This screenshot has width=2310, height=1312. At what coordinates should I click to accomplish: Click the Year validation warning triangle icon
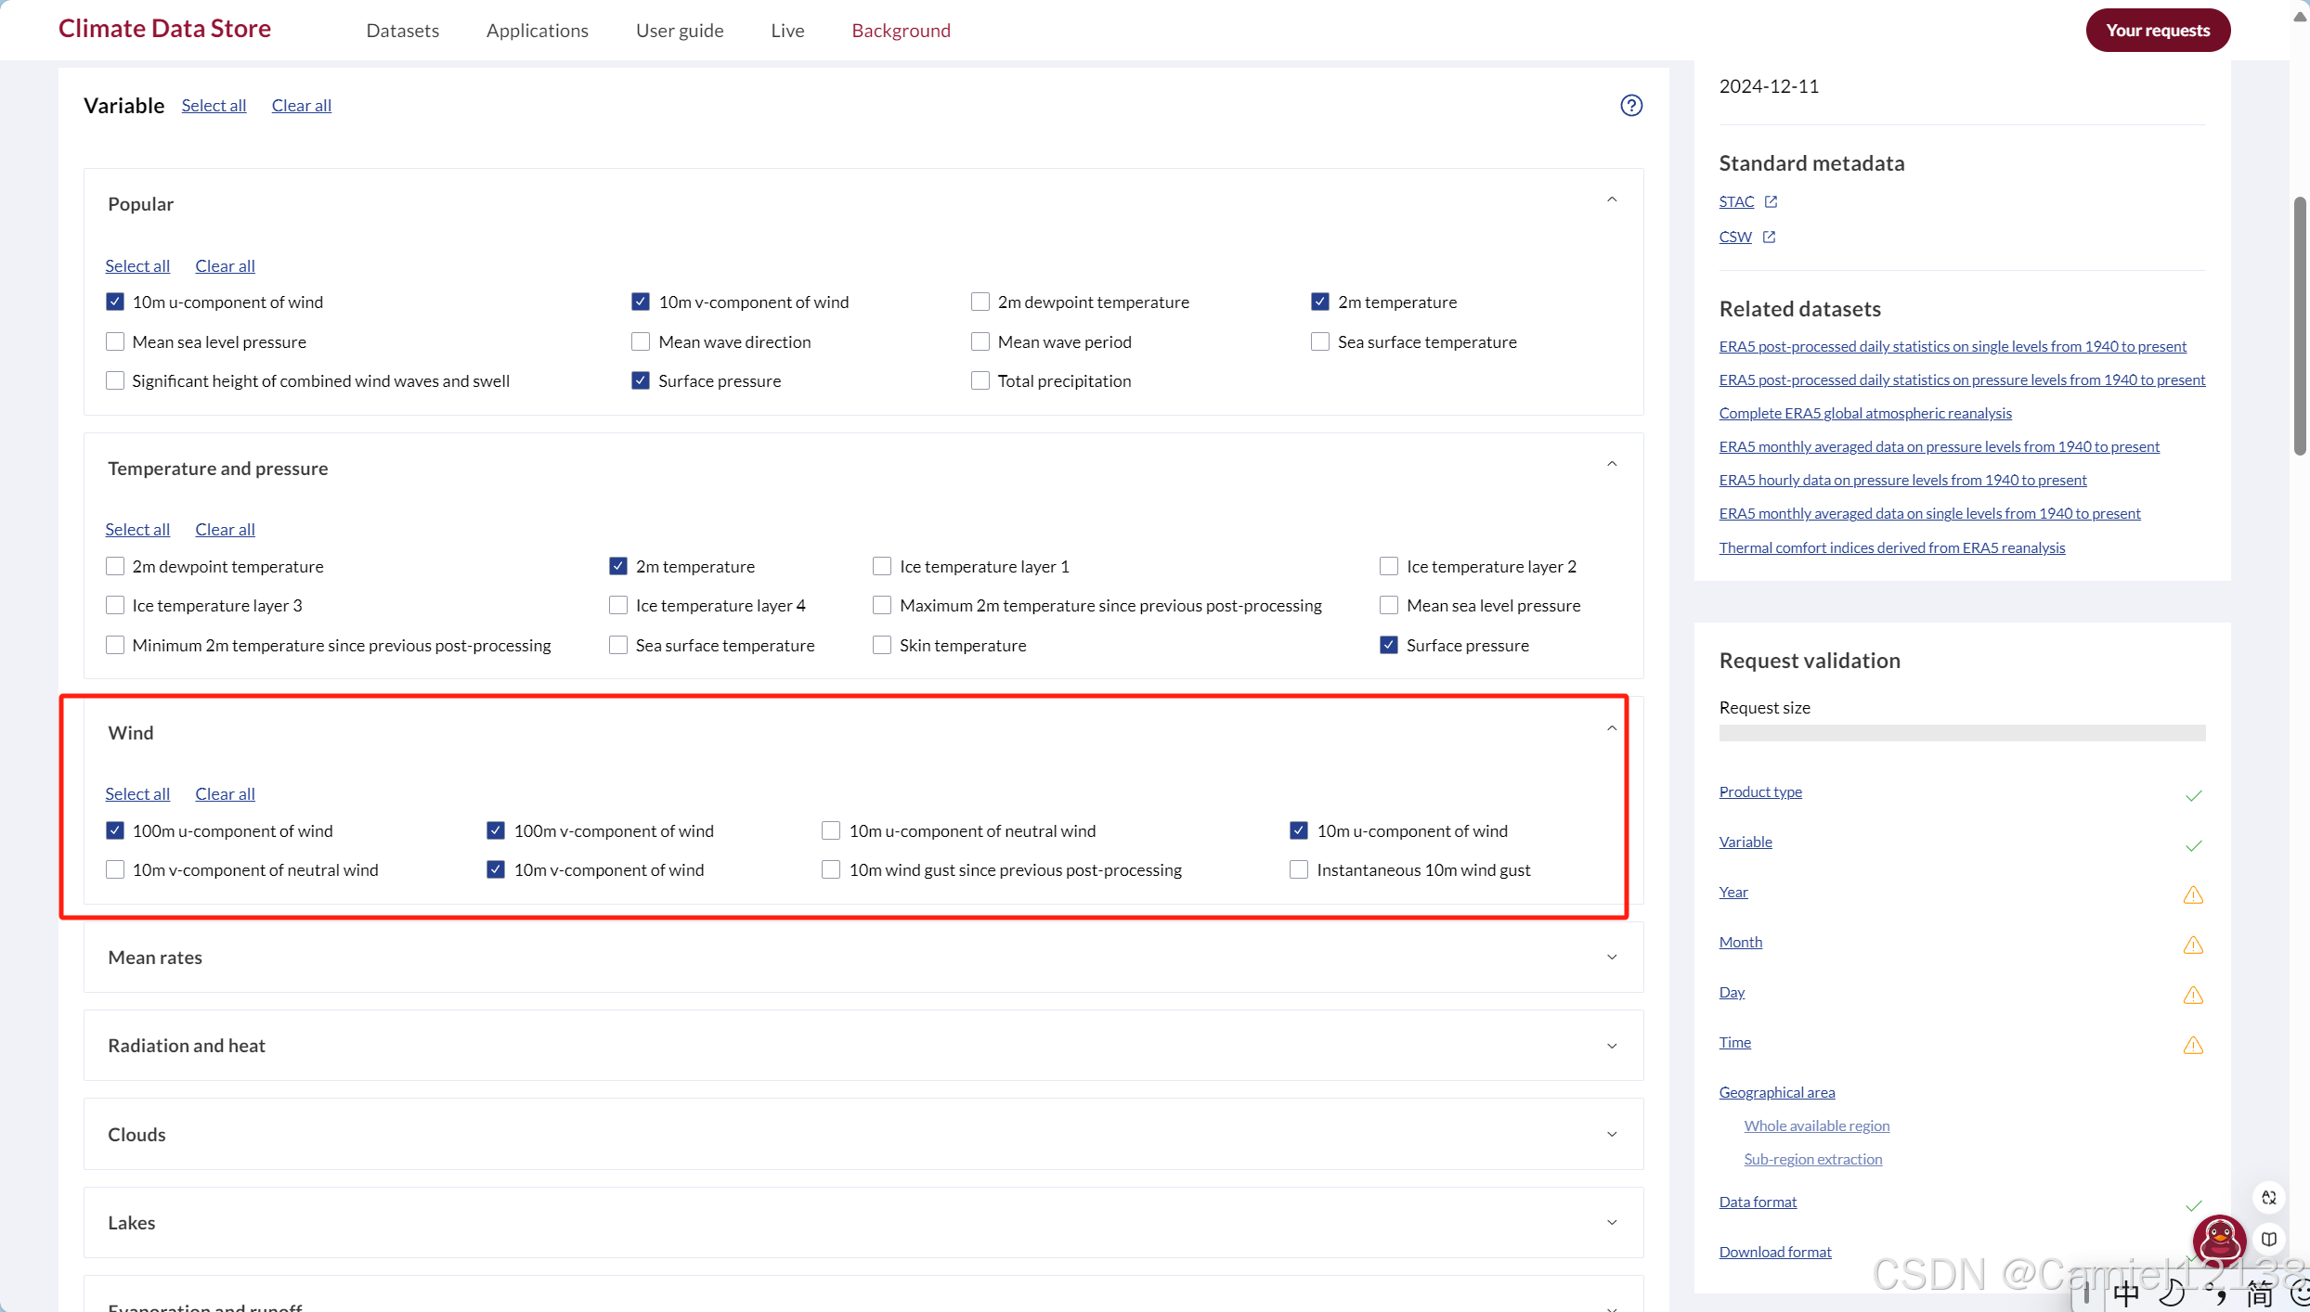tap(2193, 895)
